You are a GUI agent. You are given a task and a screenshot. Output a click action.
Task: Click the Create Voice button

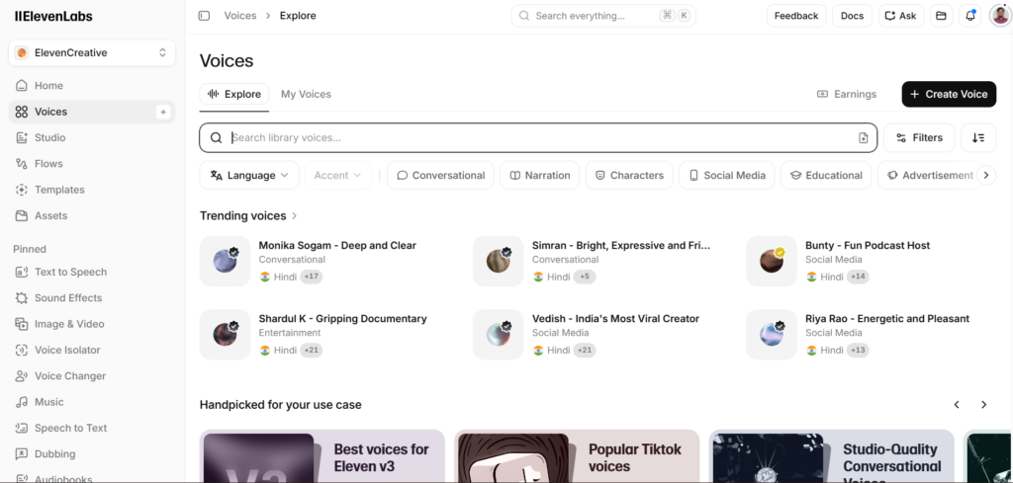point(949,94)
